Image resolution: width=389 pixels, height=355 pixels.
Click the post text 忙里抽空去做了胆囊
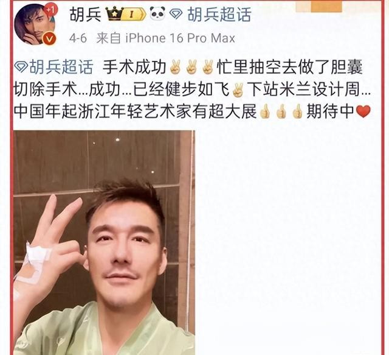[x=289, y=67]
